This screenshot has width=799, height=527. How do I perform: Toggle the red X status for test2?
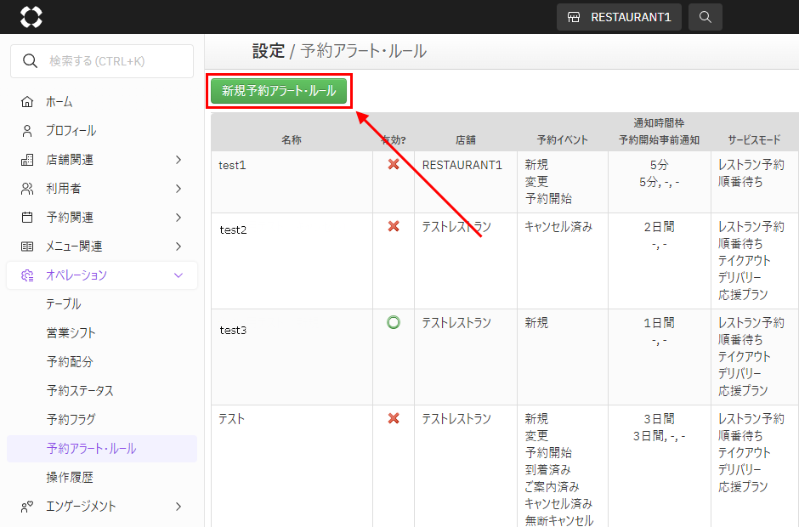(x=394, y=226)
